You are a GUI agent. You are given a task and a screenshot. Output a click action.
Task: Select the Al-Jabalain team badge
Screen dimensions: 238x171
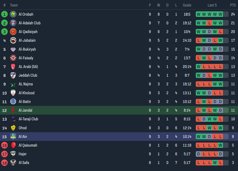click(x=13, y=40)
